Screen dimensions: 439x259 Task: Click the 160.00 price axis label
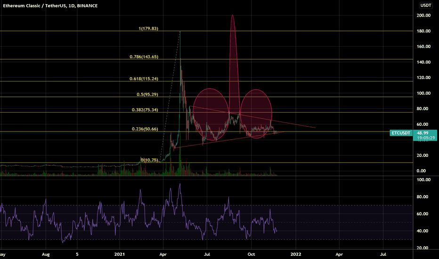(x=423, y=47)
